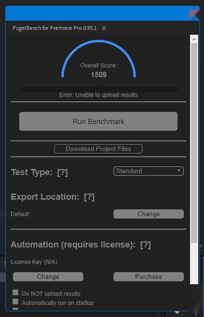Change the Default export location
The width and height of the screenshot is (204, 317).
(149, 214)
